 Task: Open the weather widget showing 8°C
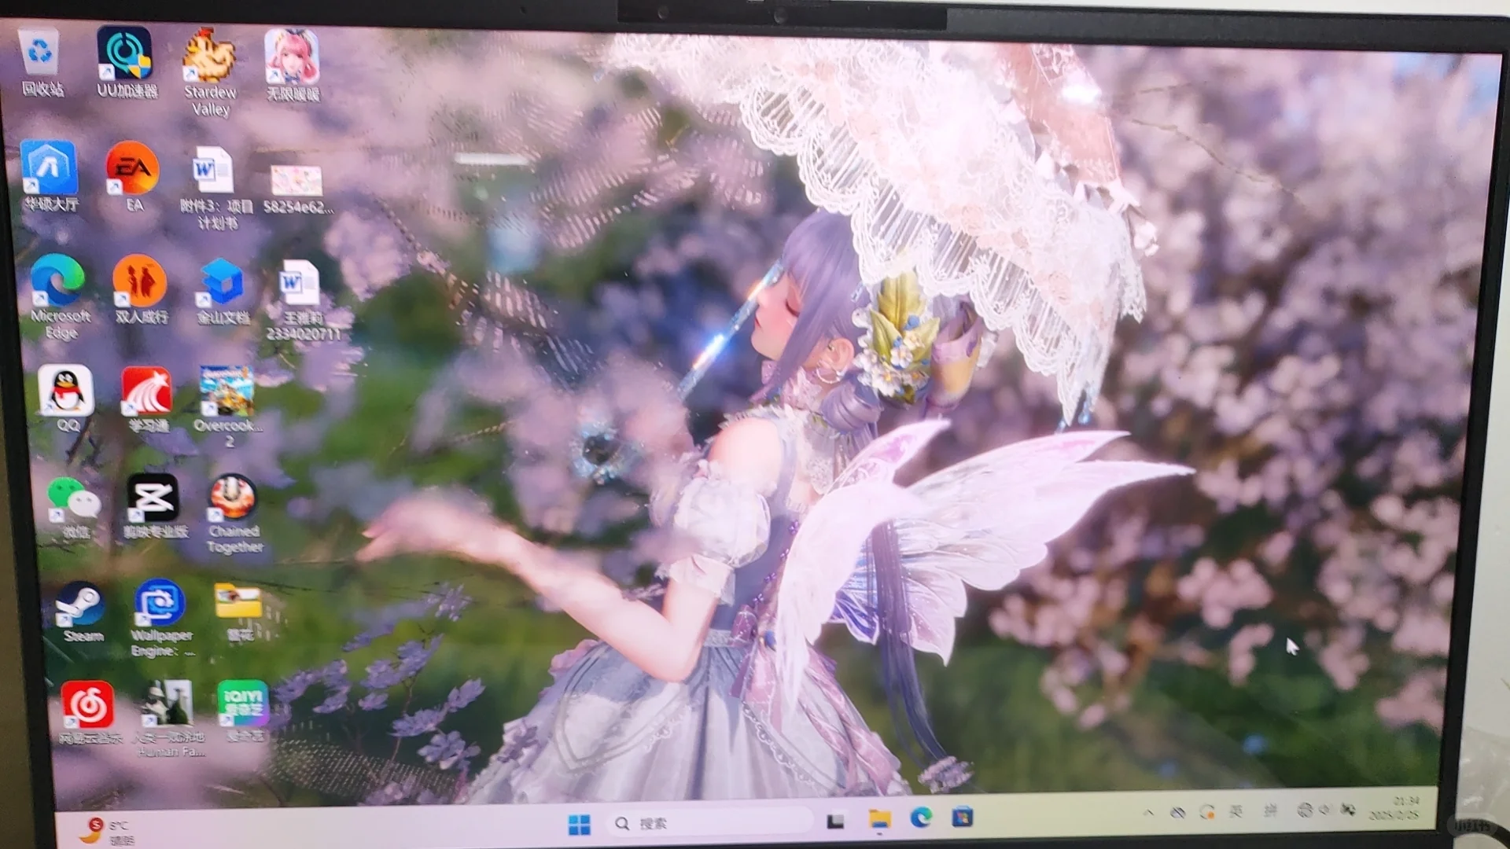tap(109, 831)
